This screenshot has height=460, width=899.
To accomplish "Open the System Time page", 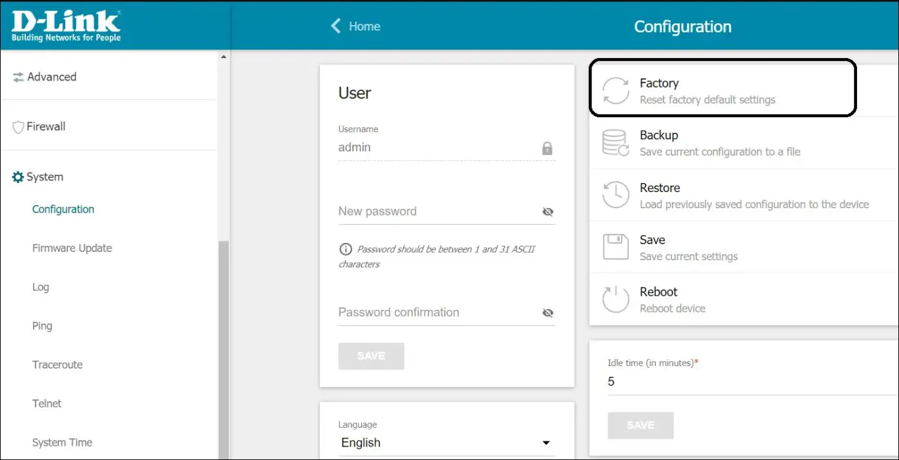I will tap(62, 443).
